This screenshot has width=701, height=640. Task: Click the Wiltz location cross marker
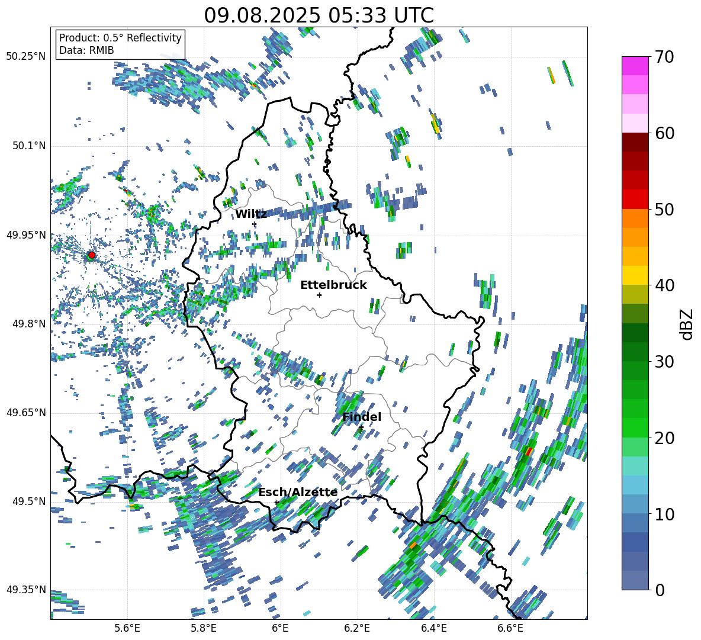(x=255, y=224)
